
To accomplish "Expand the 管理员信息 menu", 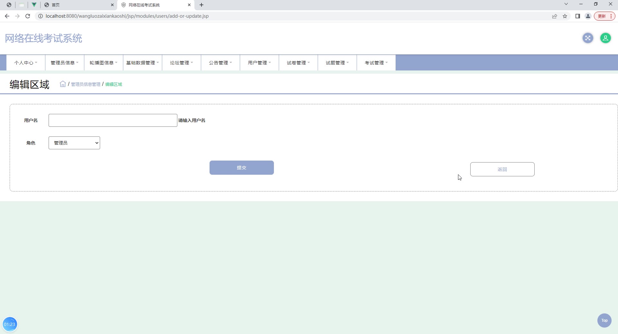I will [x=65, y=63].
